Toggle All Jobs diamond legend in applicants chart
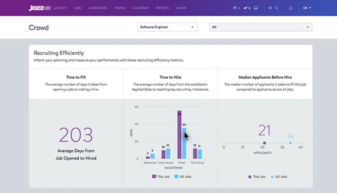 272,177
